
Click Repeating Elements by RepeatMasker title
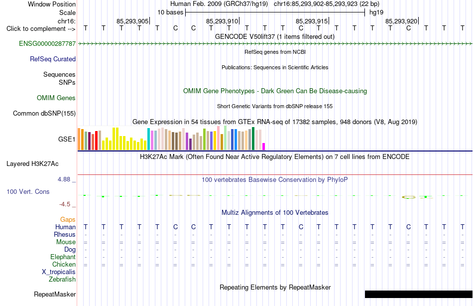tap(275, 287)
